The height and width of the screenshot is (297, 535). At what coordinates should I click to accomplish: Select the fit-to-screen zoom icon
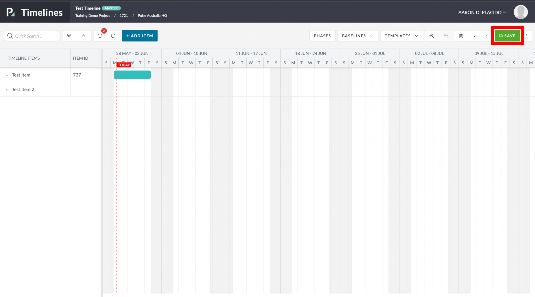click(461, 36)
